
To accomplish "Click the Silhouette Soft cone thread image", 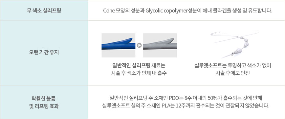I will tap(234, 45).
